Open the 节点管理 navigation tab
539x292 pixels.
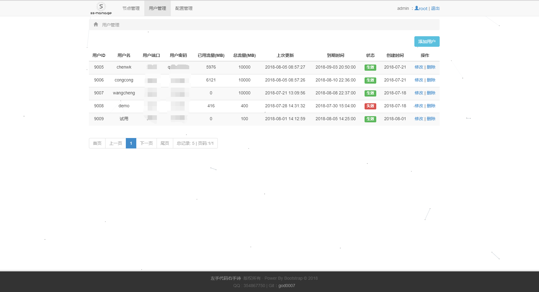[131, 8]
